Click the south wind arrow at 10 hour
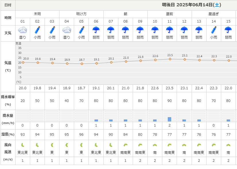The image size is (237, 169). point(155,145)
